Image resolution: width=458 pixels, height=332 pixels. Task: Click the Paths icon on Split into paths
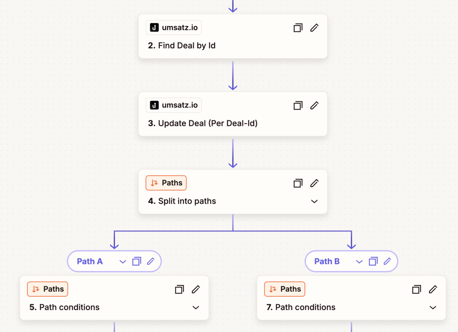pos(154,183)
